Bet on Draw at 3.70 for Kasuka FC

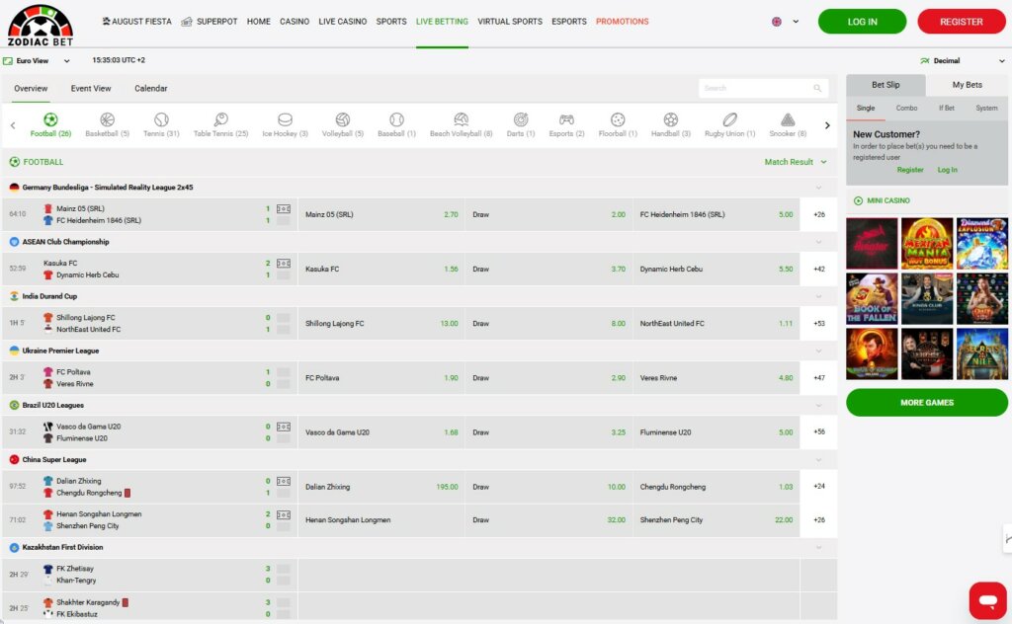pos(548,269)
